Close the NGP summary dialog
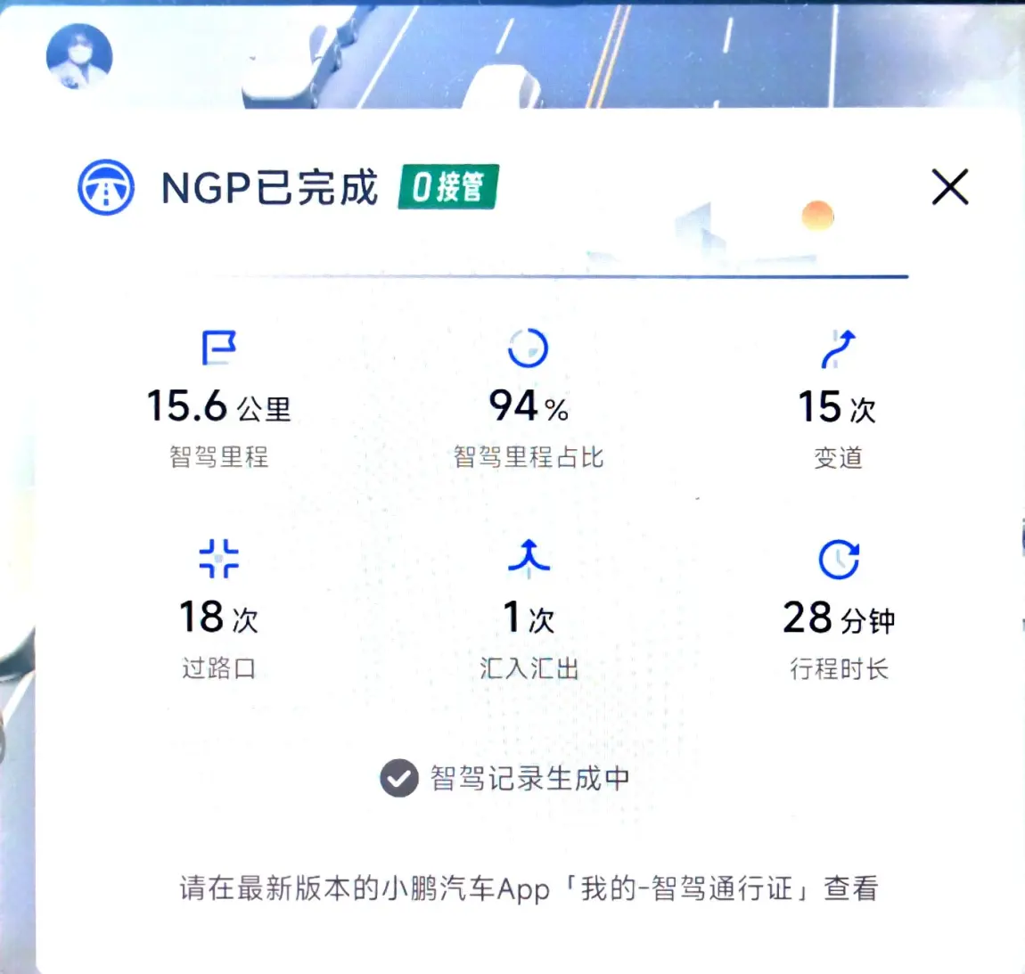This screenshot has height=974, width=1025. pos(949,187)
